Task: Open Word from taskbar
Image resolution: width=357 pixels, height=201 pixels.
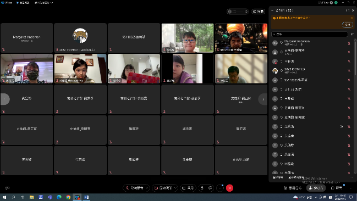Action: (86, 197)
